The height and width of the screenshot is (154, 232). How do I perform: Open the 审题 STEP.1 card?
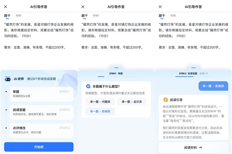pyautogui.click(x=41, y=94)
